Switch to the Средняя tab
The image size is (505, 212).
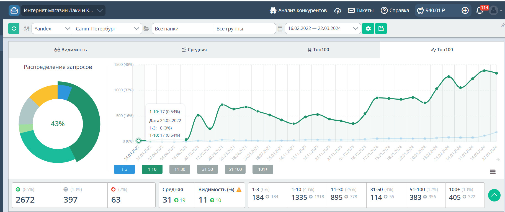pyautogui.click(x=194, y=50)
